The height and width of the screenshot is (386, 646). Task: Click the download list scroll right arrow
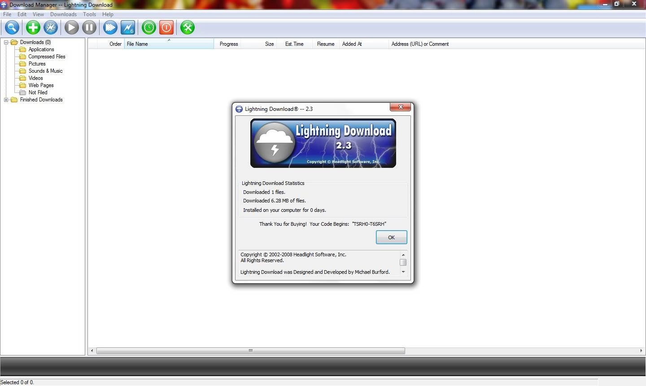click(x=641, y=351)
